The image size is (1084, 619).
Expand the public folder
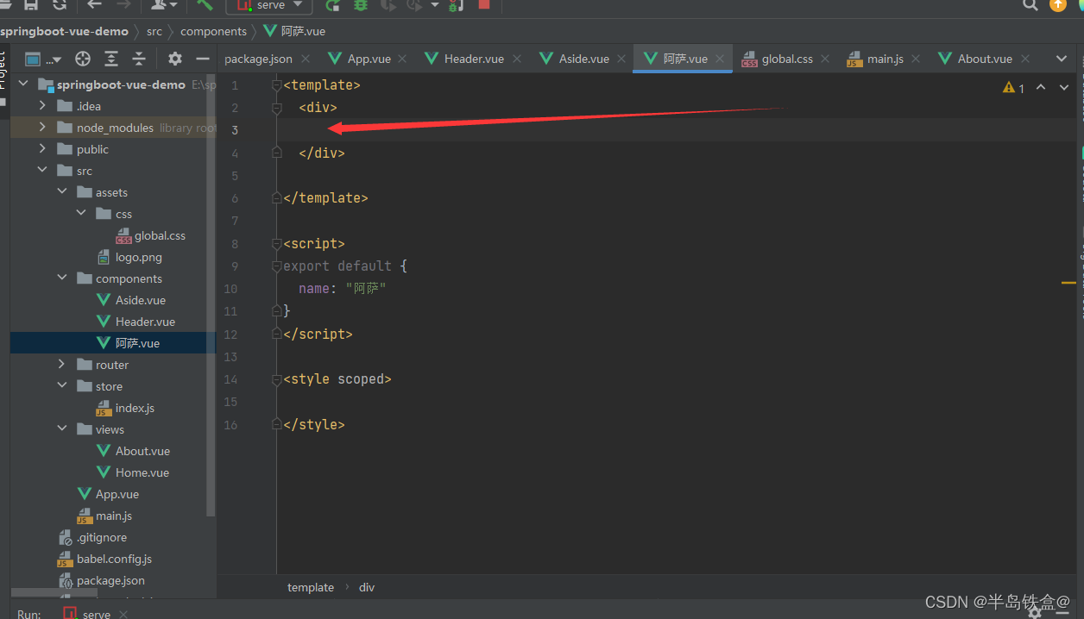(x=42, y=149)
